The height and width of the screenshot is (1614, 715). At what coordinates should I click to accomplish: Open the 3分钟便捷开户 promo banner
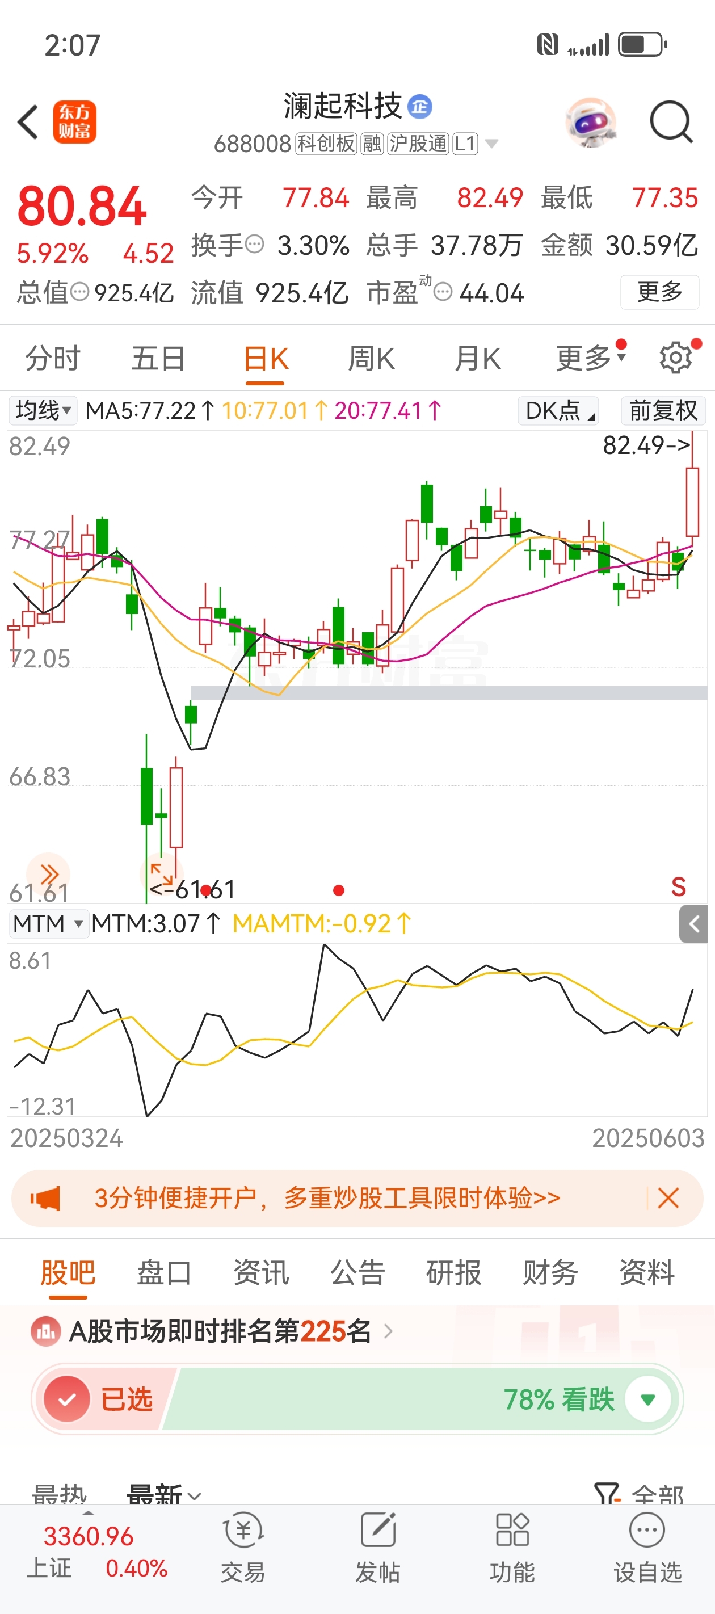coord(357,1198)
